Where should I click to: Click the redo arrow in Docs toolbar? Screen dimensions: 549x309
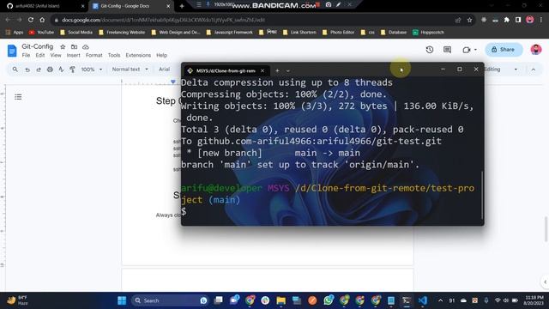(x=39, y=70)
